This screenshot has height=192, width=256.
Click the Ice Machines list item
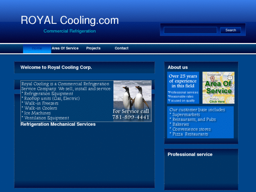click(36, 113)
